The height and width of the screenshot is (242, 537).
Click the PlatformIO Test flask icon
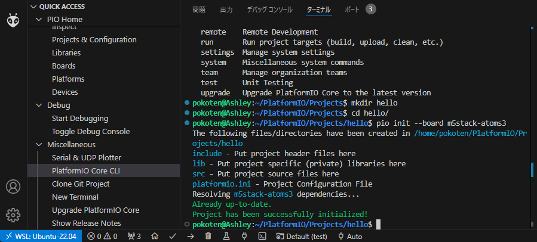pyautogui.click(x=226, y=236)
